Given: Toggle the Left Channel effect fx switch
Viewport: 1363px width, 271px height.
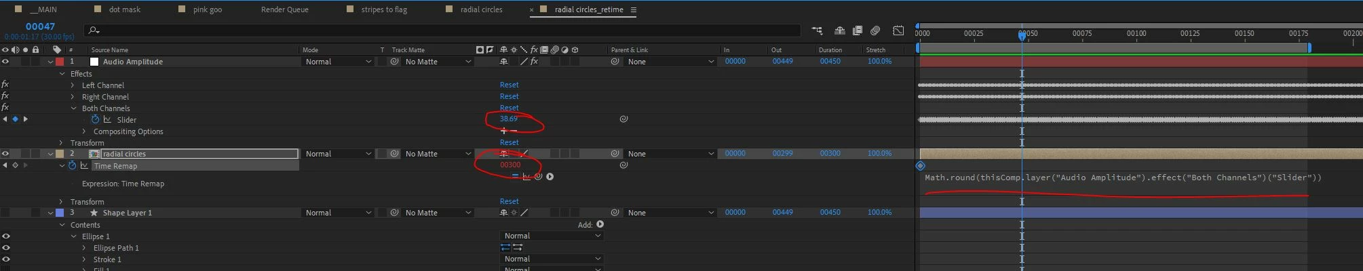Looking at the screenshot, I should pyautogui.click(x=5, y=85).
